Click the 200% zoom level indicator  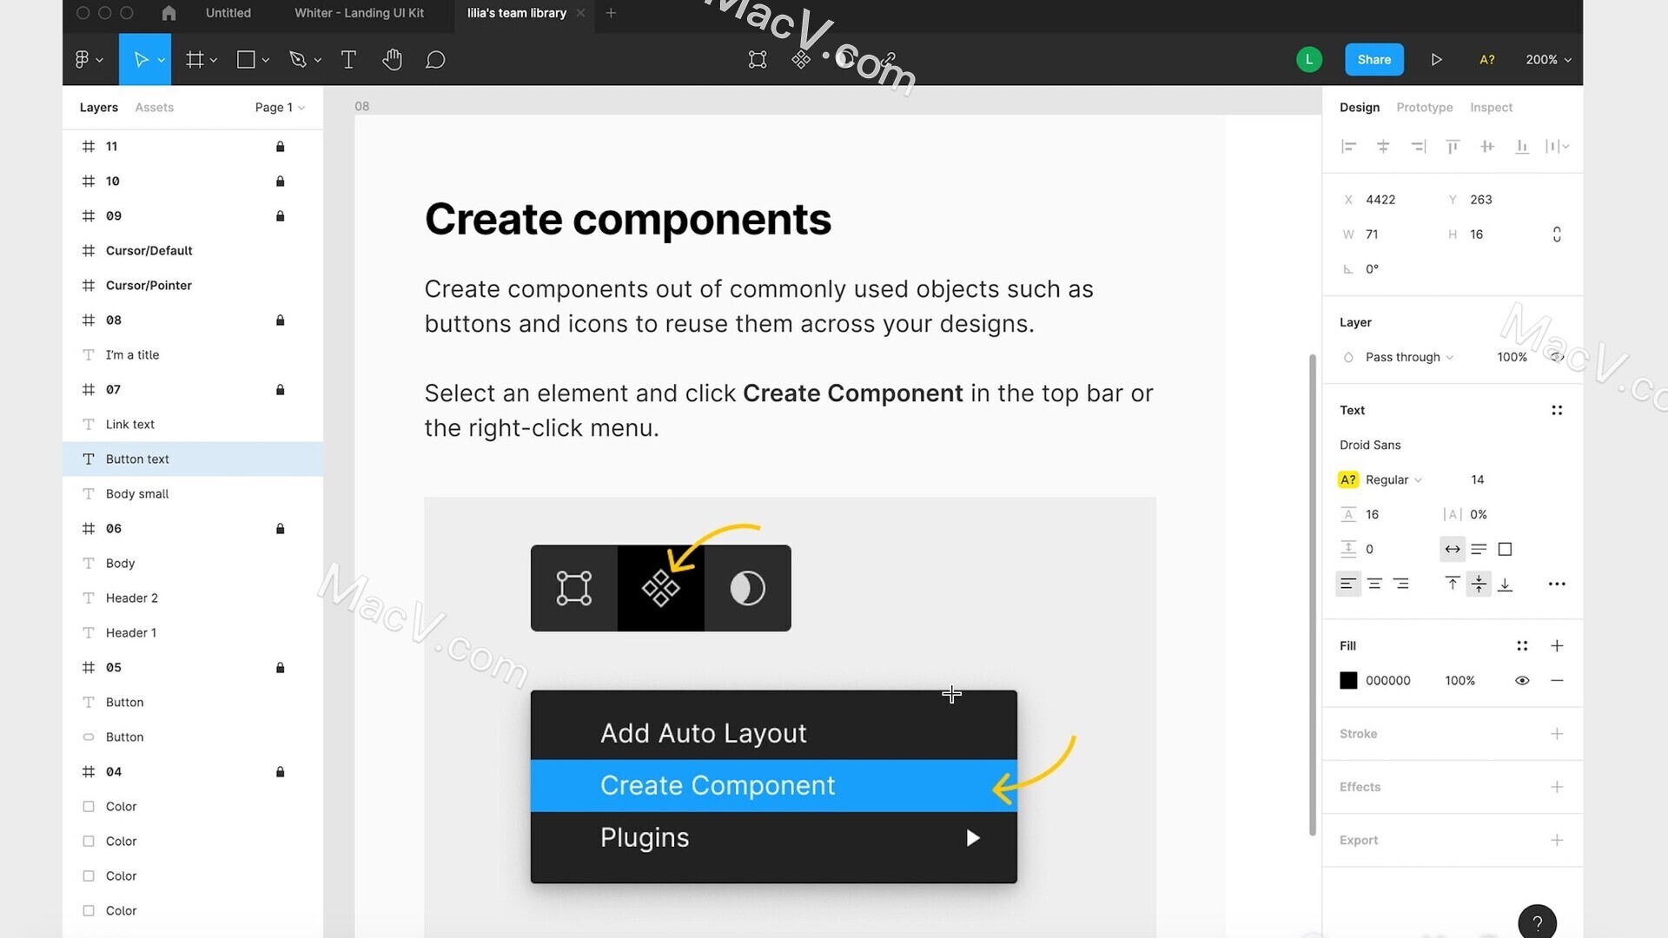(x=1548, y=58)
